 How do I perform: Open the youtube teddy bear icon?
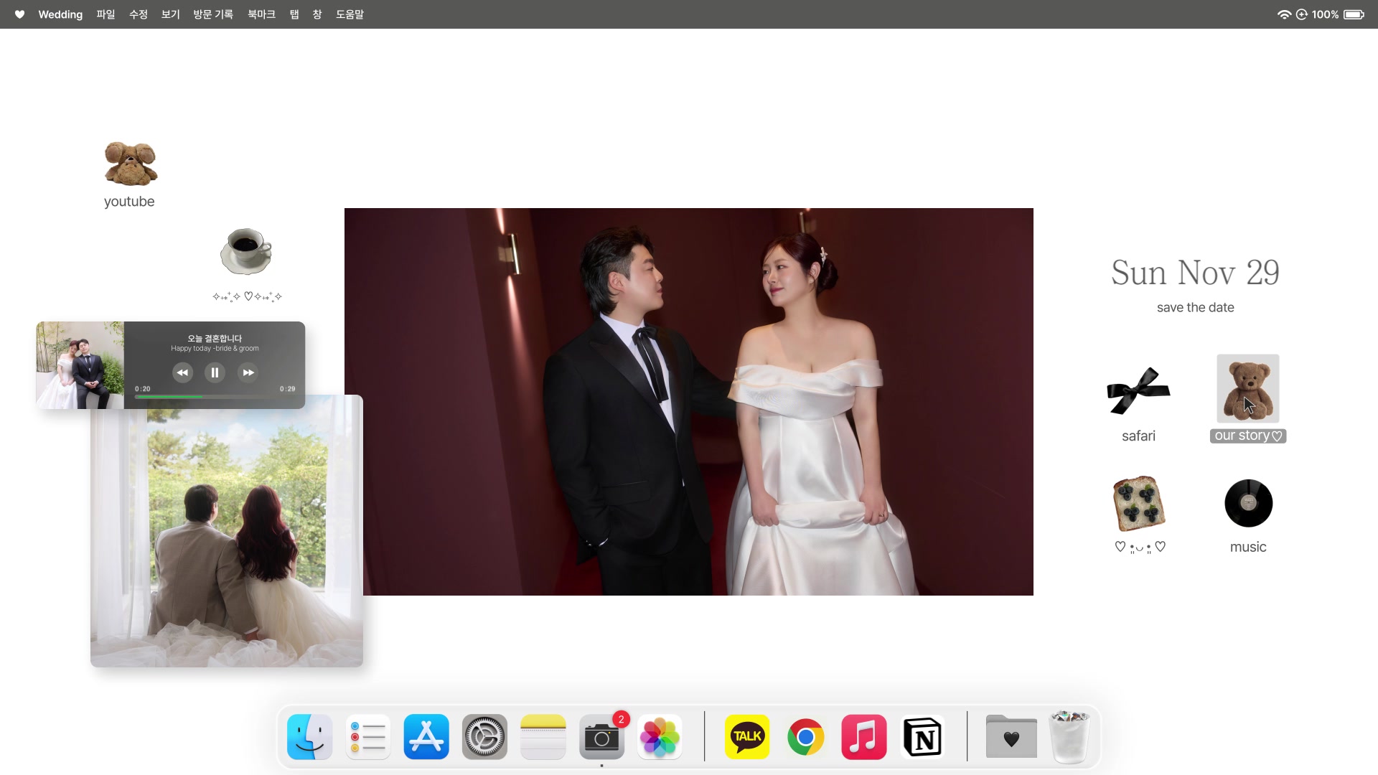[x=131, y=164]
